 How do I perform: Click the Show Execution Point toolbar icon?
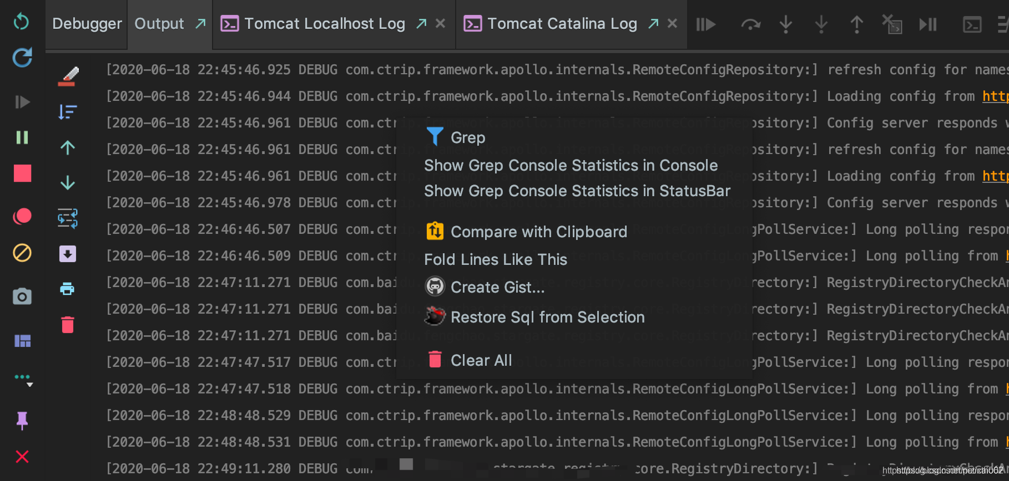click(706, 24)
